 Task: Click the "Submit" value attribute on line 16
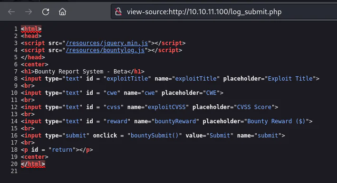coord(220,136)
